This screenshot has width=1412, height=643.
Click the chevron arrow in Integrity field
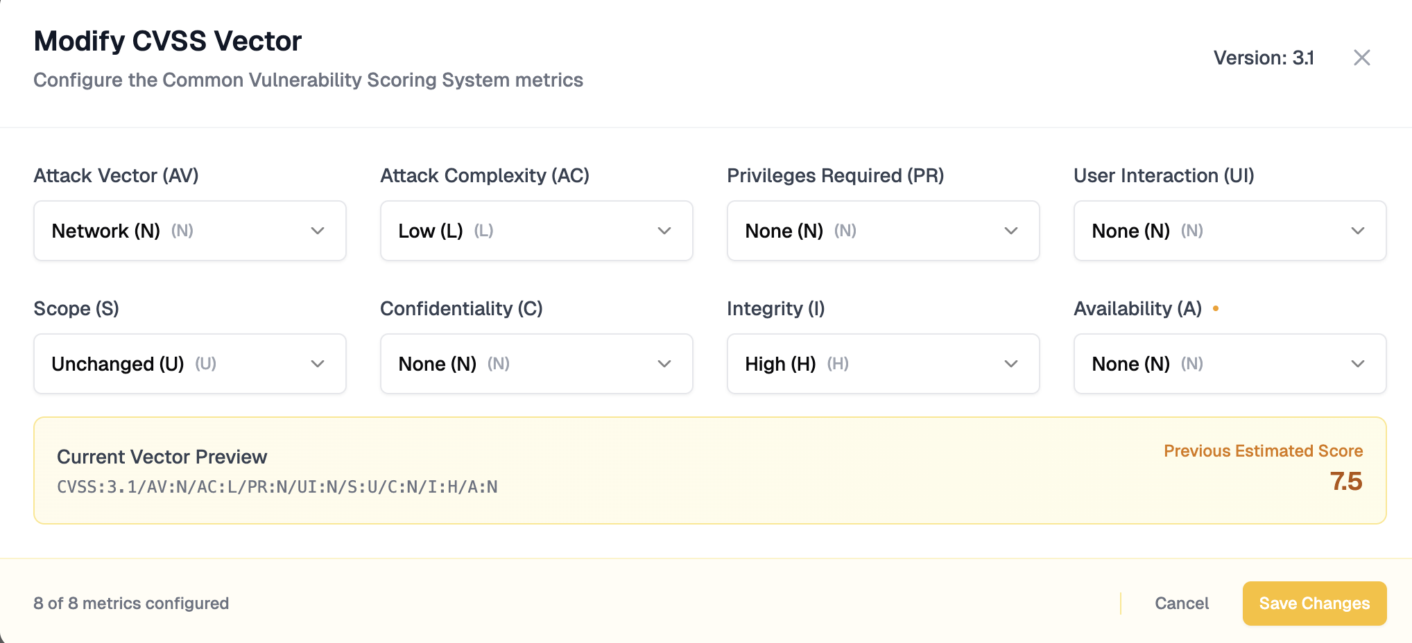1011,364
